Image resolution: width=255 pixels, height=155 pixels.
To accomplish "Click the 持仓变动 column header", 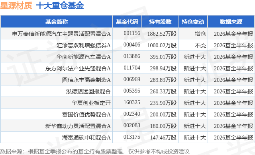I will [x=193, y=22].
